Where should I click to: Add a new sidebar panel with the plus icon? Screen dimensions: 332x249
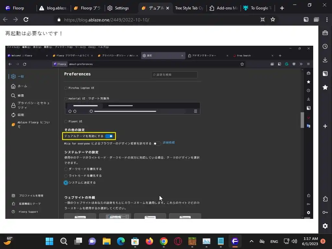coord(325,126)
